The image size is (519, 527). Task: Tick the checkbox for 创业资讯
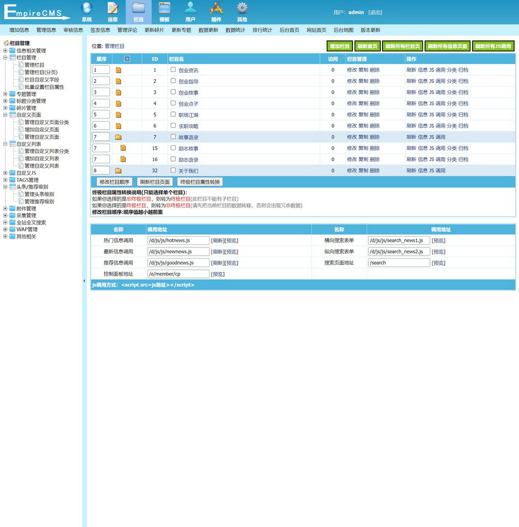(x=173, y=69)
